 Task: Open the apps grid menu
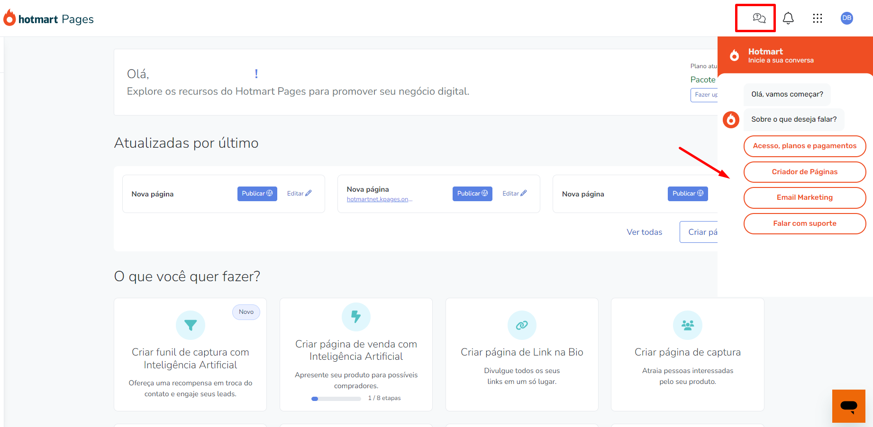click(818, 18)
